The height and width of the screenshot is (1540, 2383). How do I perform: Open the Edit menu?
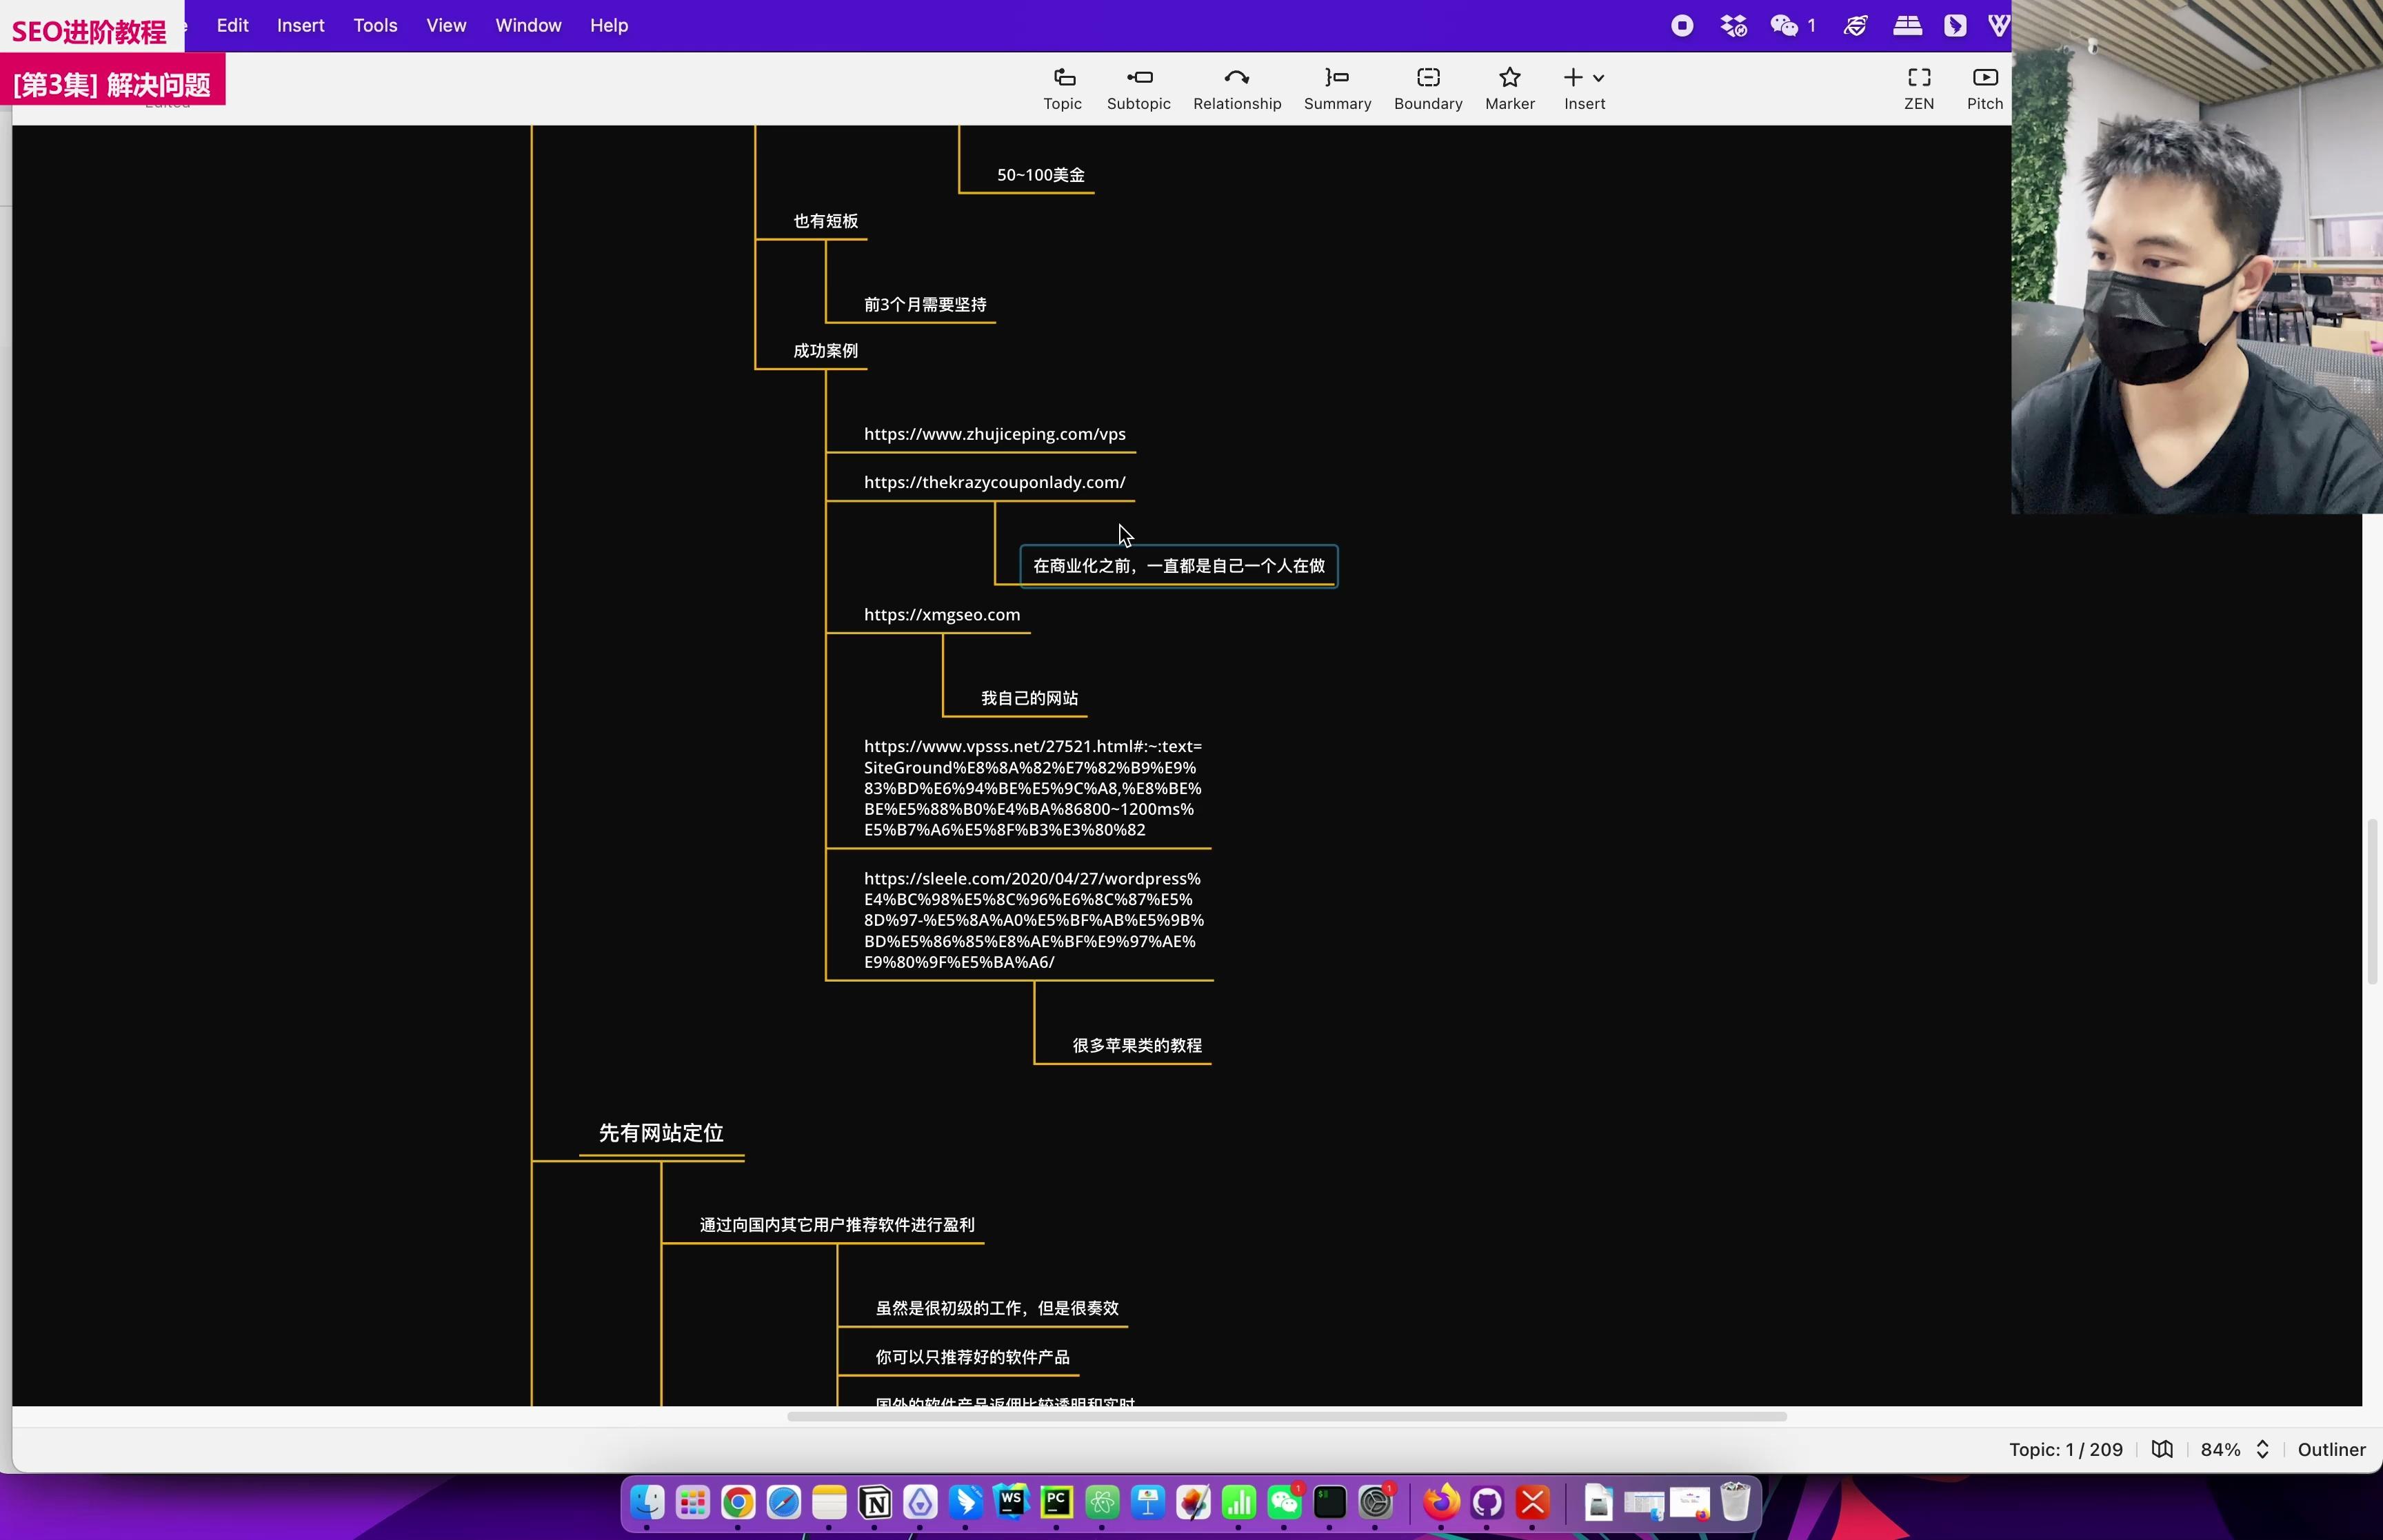(x=232, y=26)
